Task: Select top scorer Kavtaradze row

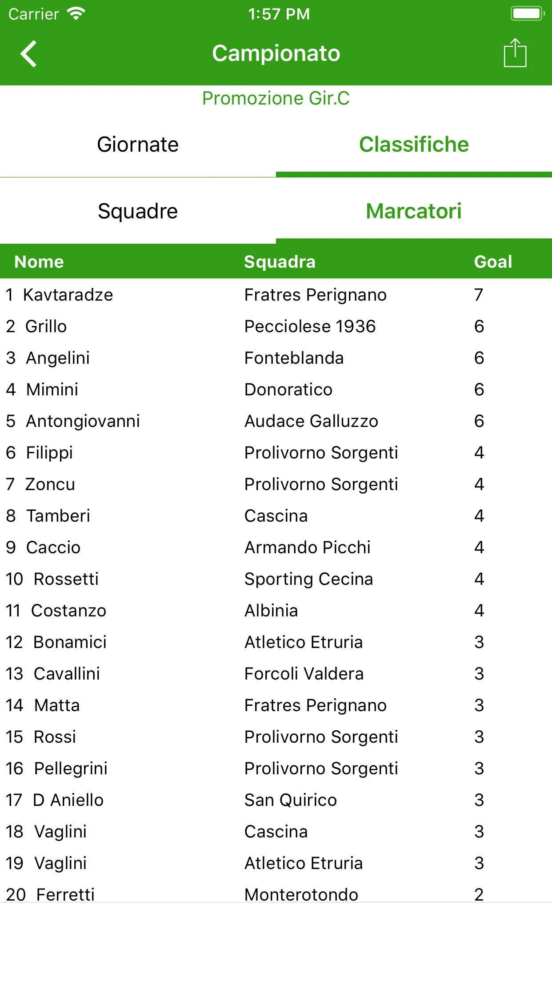Action: [276, 295]
